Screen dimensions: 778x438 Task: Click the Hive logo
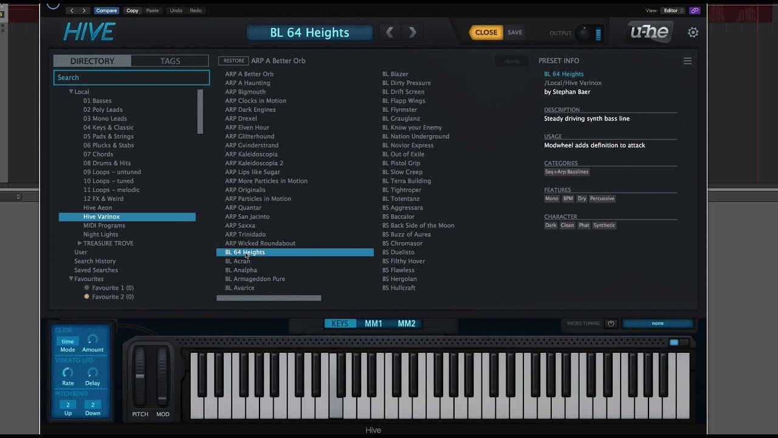(89, 32)
